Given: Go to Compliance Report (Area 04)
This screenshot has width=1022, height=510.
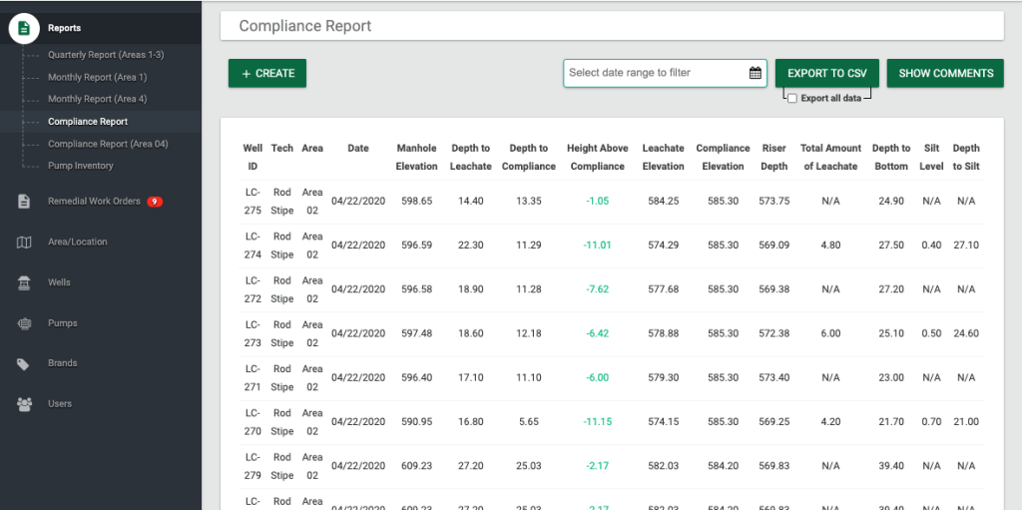Looking at the screenshot, I should pos(108,144).
